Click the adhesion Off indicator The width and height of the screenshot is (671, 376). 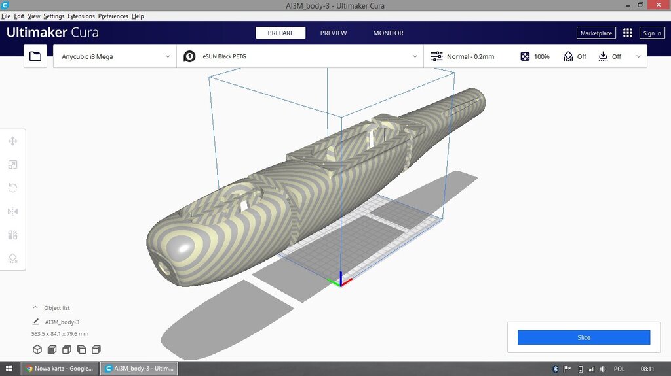(610, 57)
